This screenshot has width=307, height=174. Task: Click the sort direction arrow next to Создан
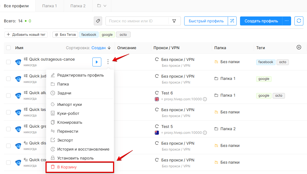tap(109, 48)
